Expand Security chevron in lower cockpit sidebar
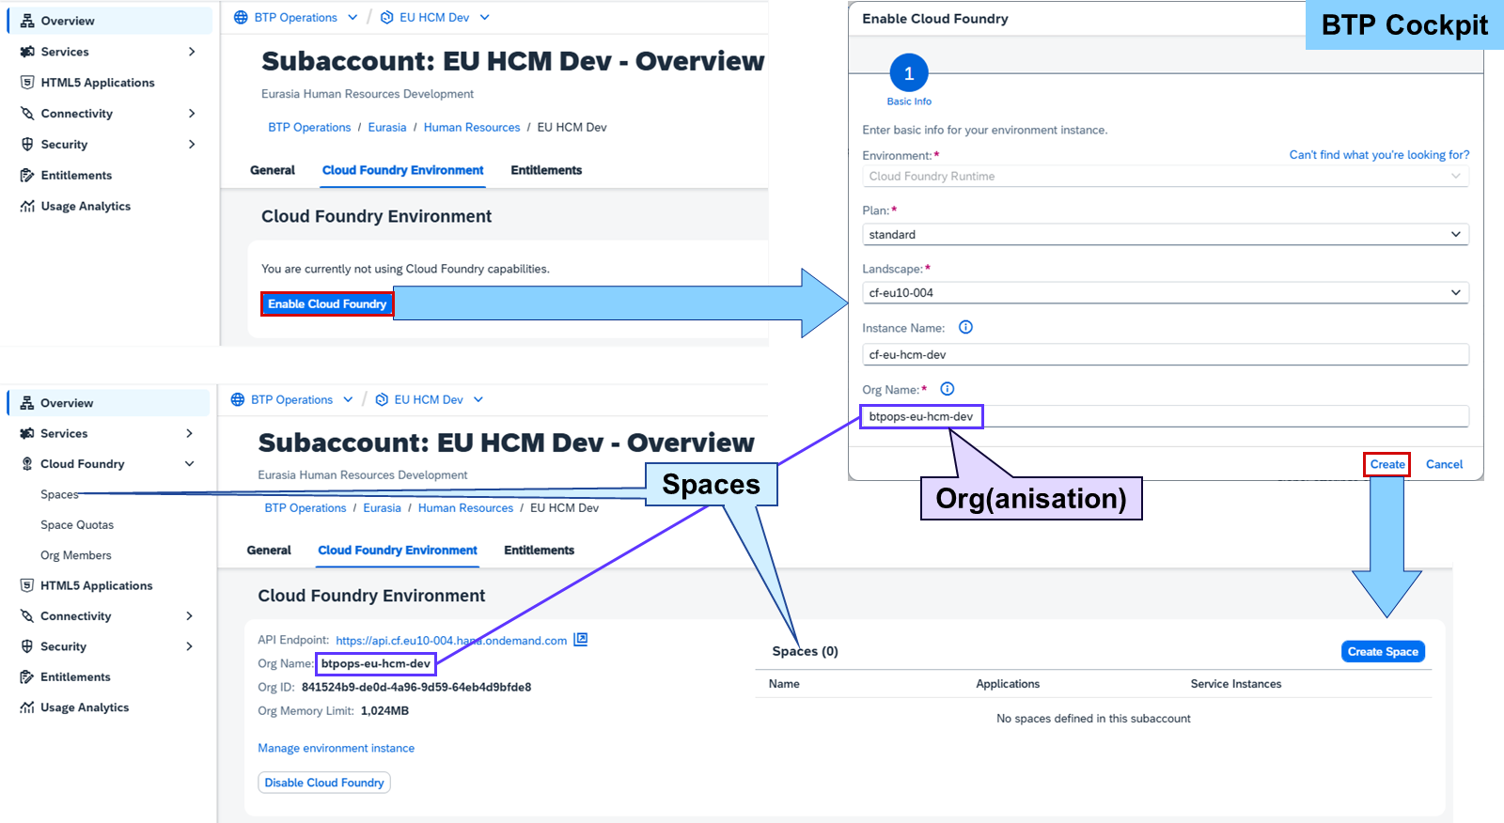The image size is (1504, 823). tap(190, 646)
